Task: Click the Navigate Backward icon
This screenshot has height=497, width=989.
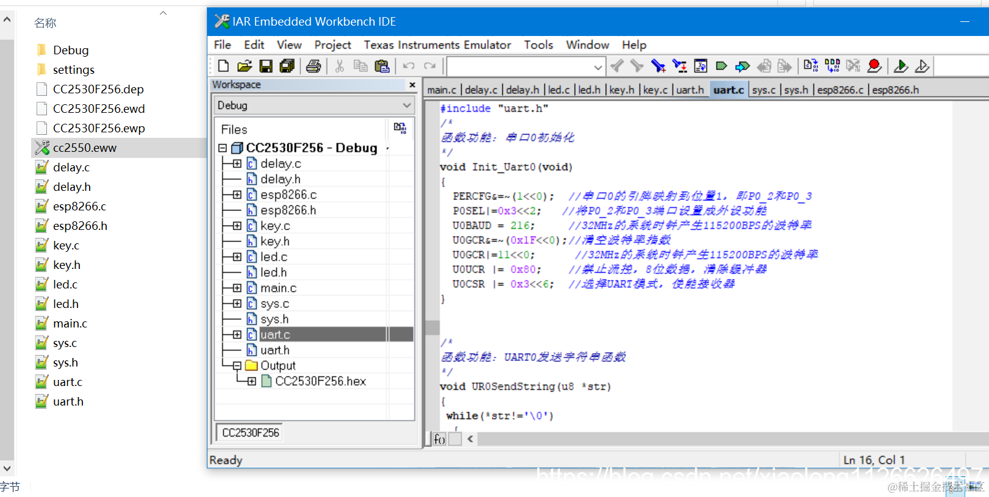Action: [764, 66]
